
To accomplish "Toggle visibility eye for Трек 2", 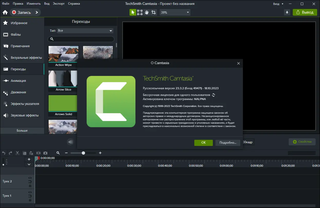I will [x=30, y=178].
